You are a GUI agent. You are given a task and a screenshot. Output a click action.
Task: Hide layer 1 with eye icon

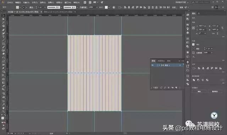(x=153, y=65)
